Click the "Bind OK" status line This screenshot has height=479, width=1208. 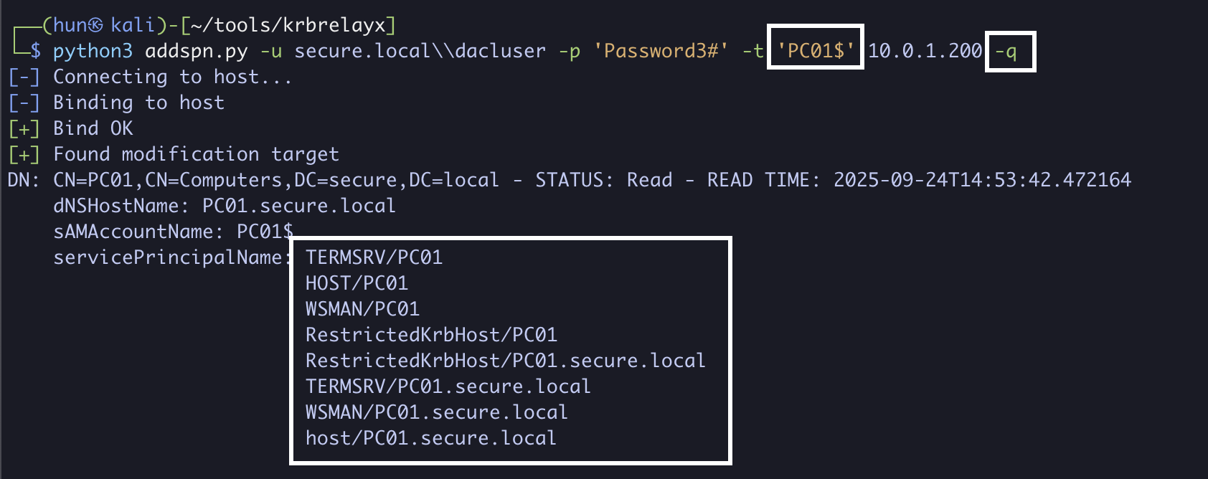93,128
